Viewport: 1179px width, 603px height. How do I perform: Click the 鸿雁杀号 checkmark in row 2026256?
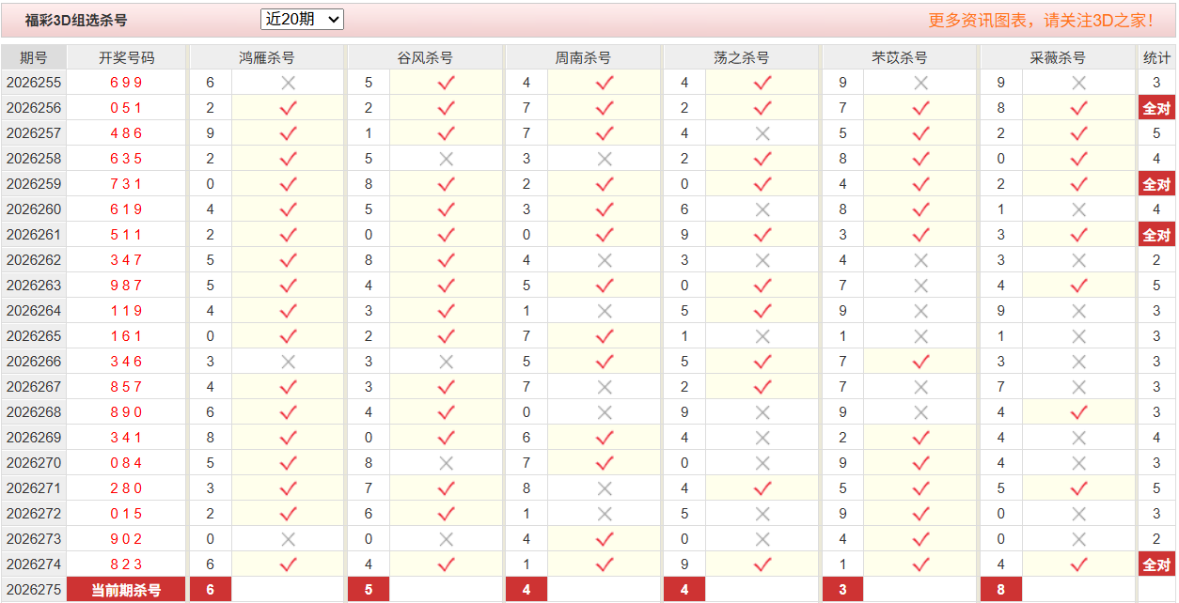[x=289, y=108]
